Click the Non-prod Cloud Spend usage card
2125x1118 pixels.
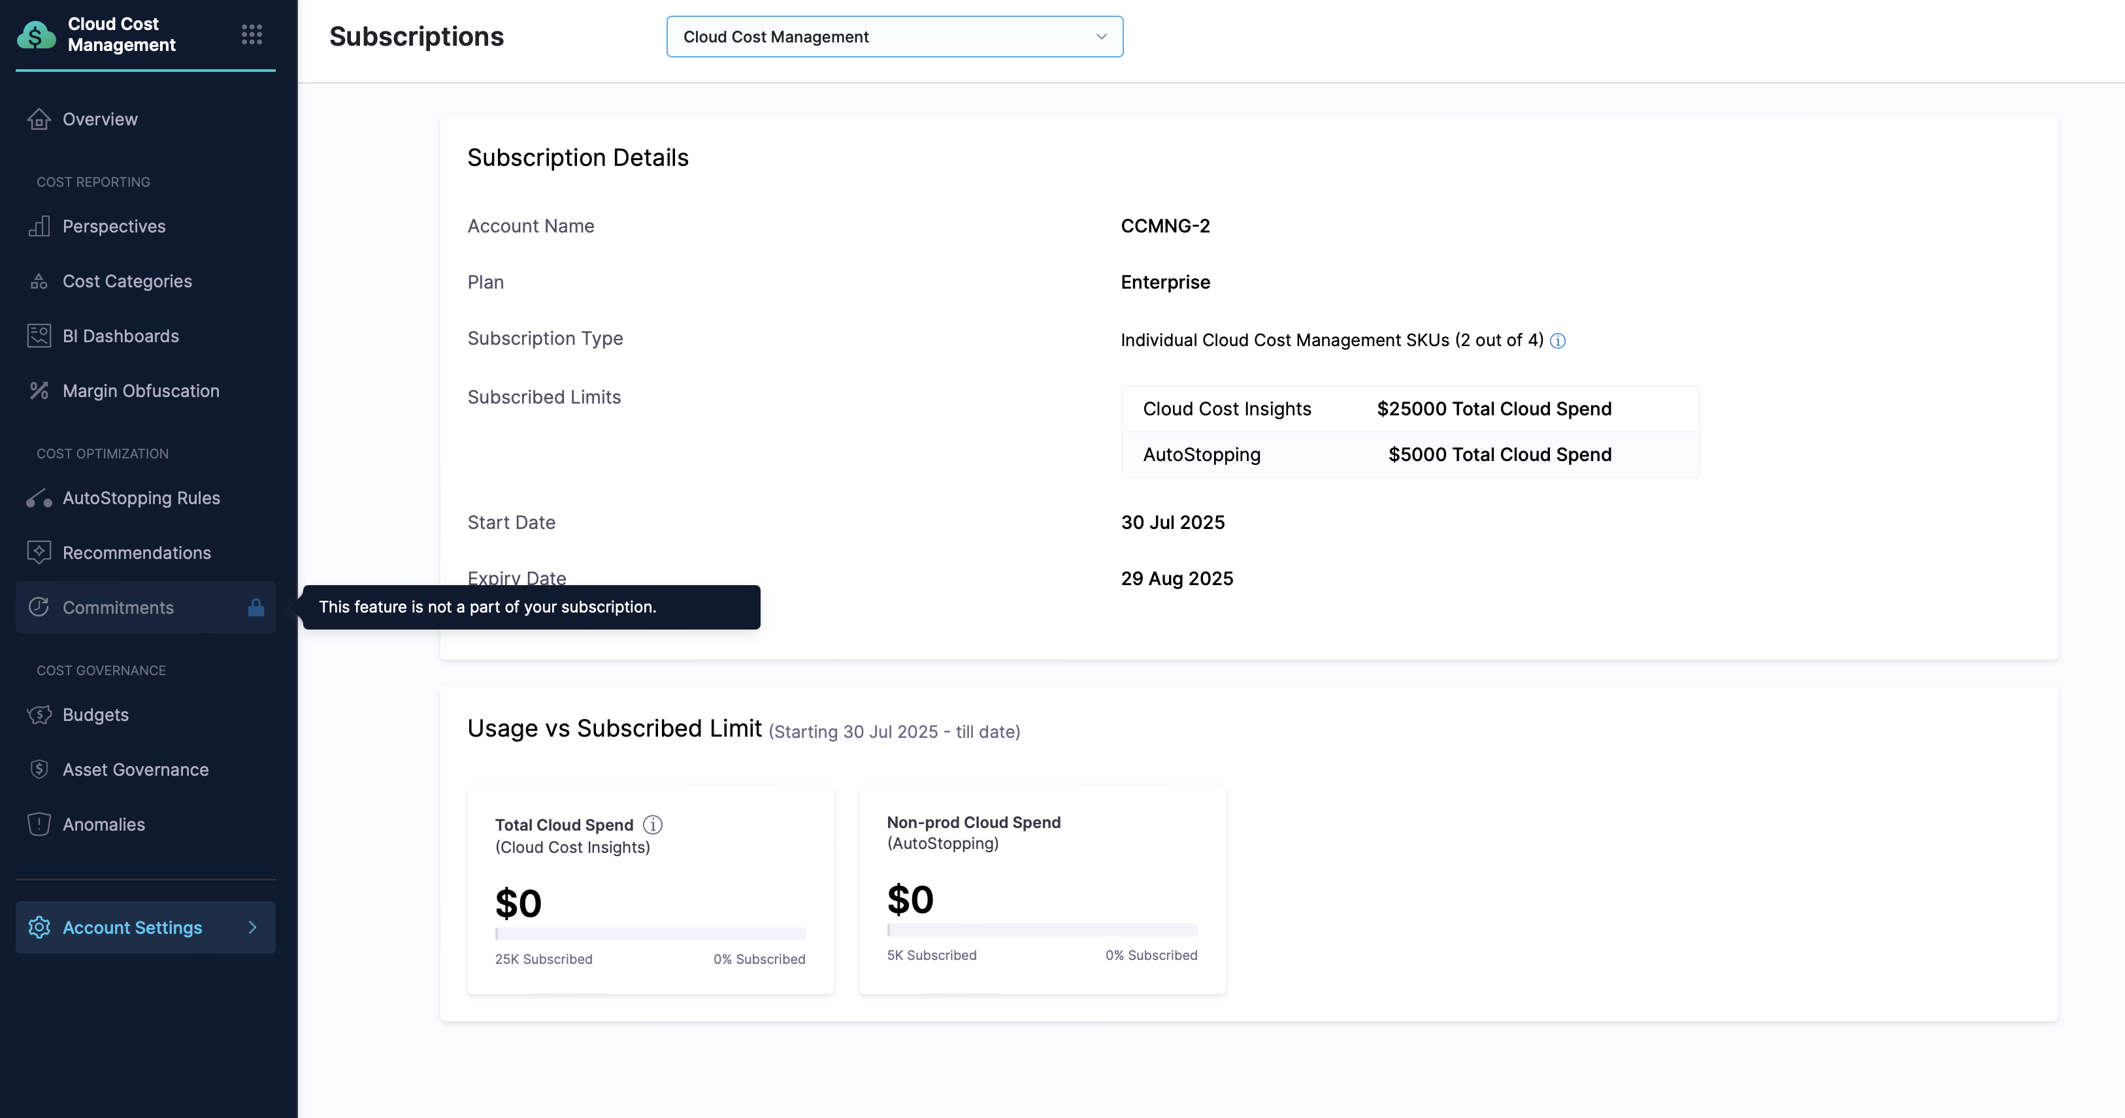coord(1042,889)
